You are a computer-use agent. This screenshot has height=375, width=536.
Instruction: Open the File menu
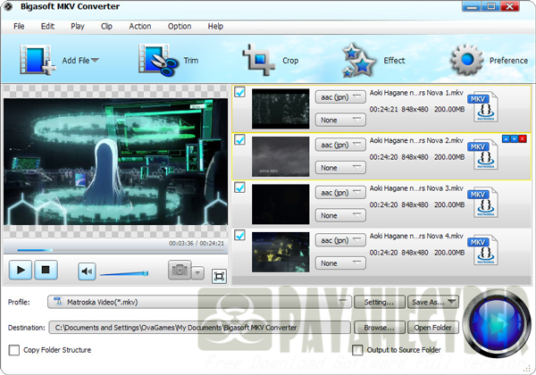[19, 26]
